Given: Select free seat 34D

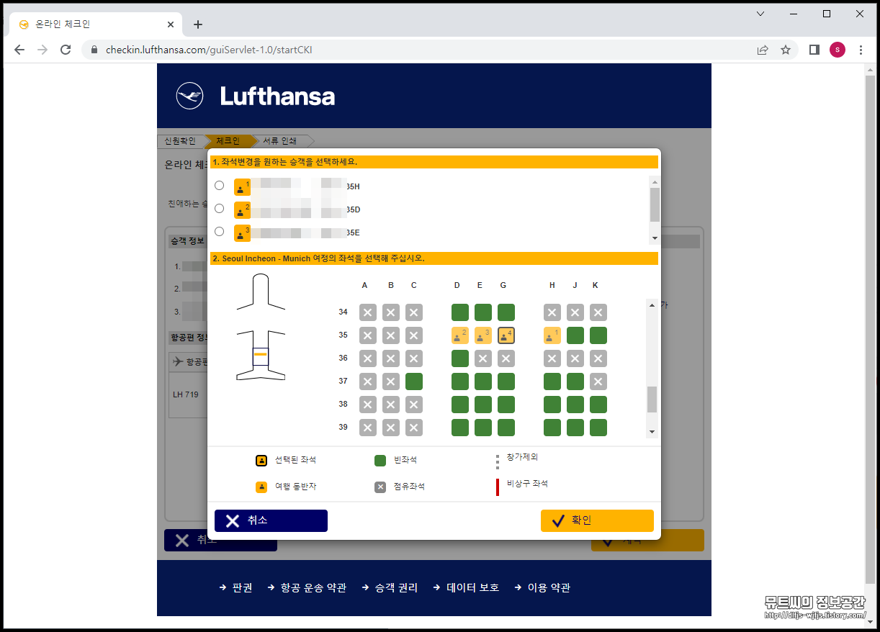Looking at the screenshot, I should [x=460, y=312].
